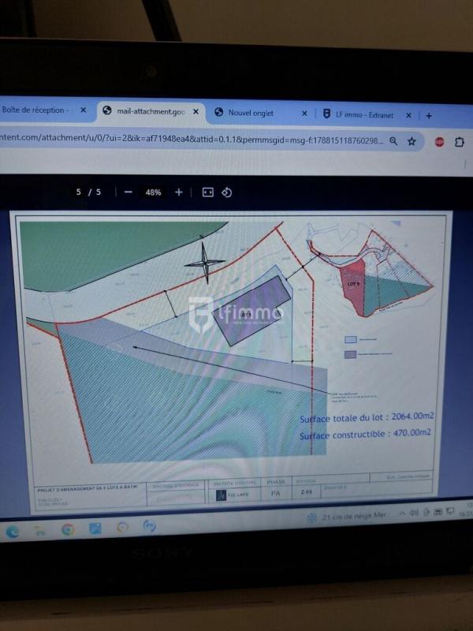Open the address bar zoom magnifier icon
Screen dimensions: 473x631
[393, 141]
